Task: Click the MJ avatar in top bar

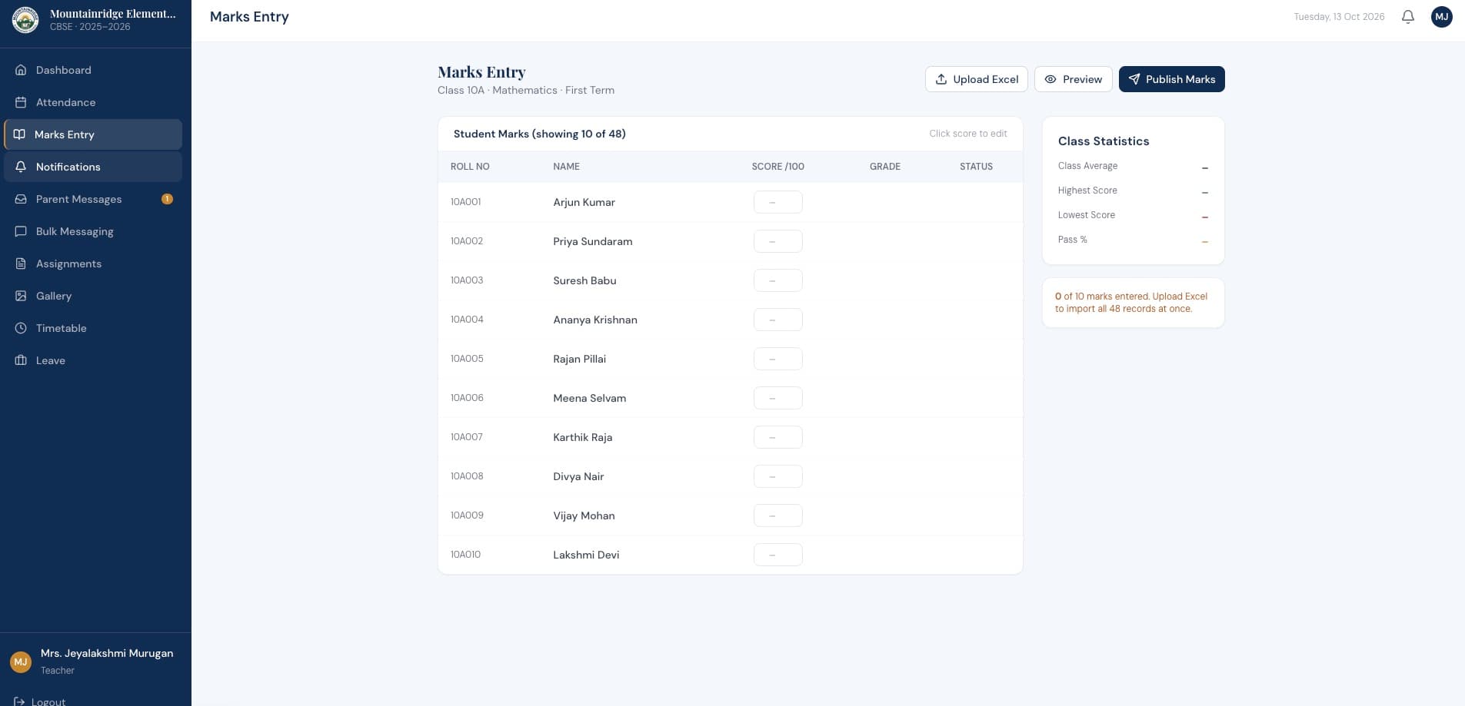Action: coord(1442,17)
